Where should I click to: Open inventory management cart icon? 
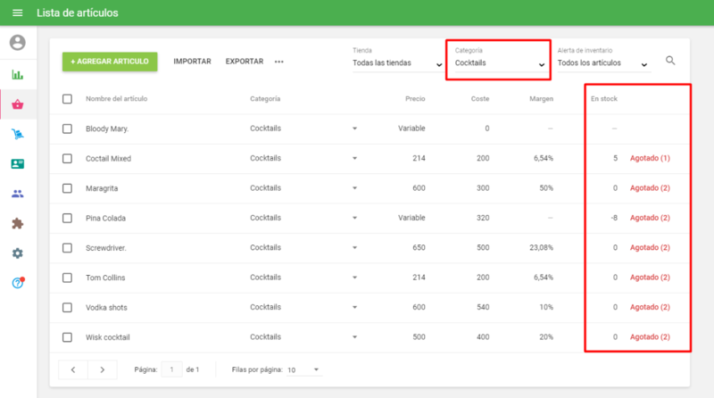(x=18, y=135)
